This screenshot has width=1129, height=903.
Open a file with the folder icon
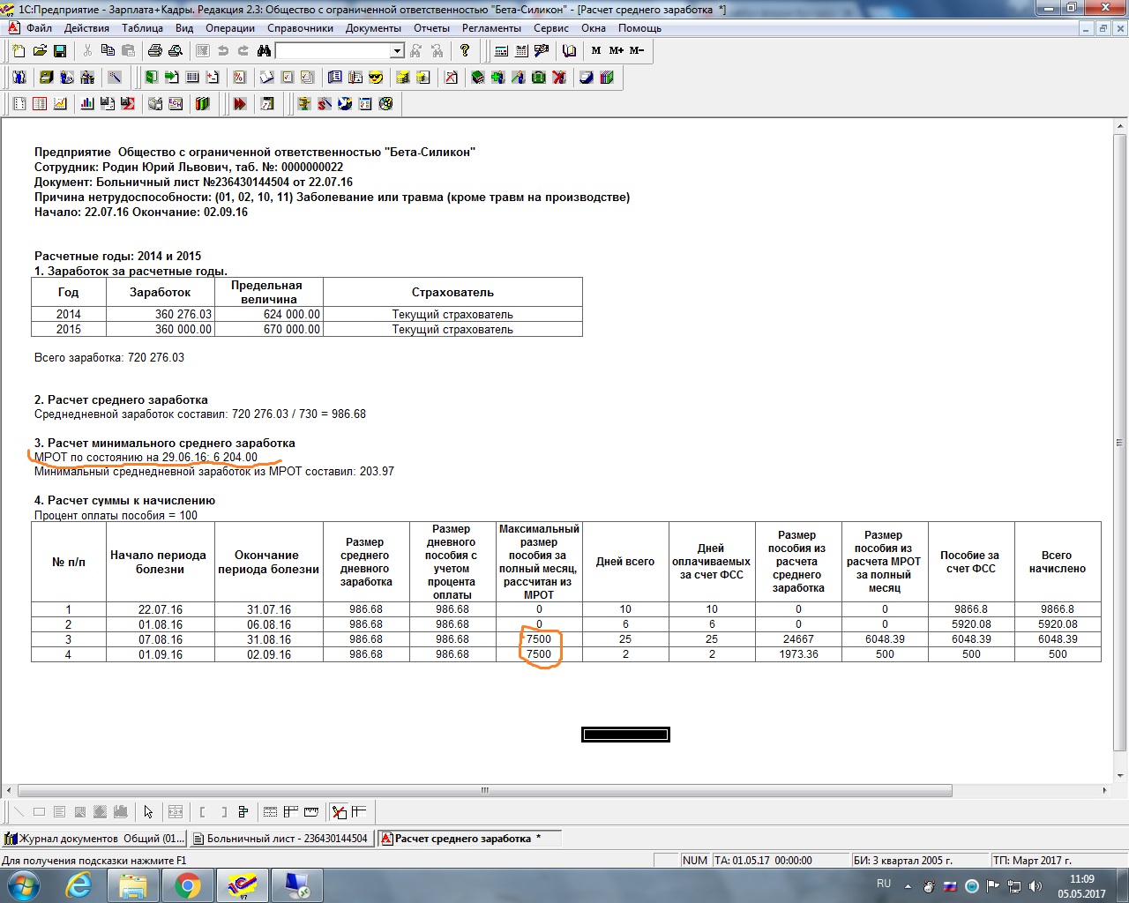pos(40,51)
